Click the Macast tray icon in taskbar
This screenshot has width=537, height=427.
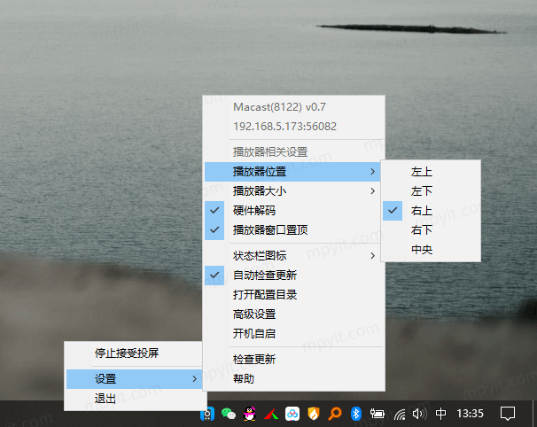207,414
